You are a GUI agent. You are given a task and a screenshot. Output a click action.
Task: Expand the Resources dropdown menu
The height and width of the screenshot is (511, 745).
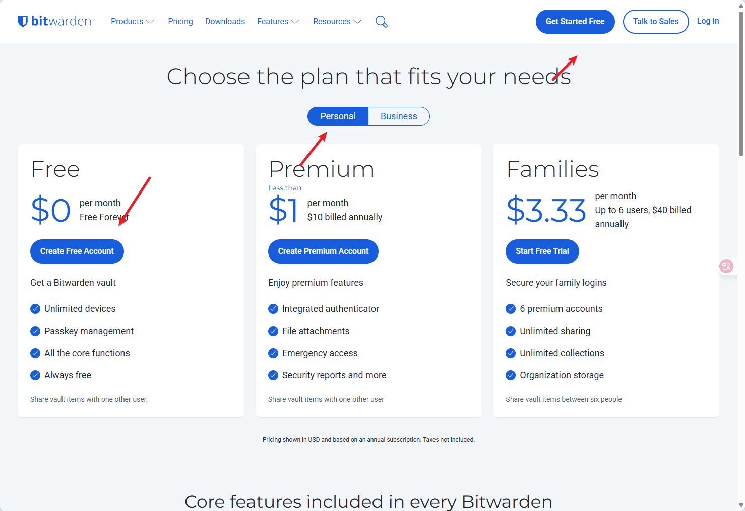pyautogui.click(x=337, y=22)
